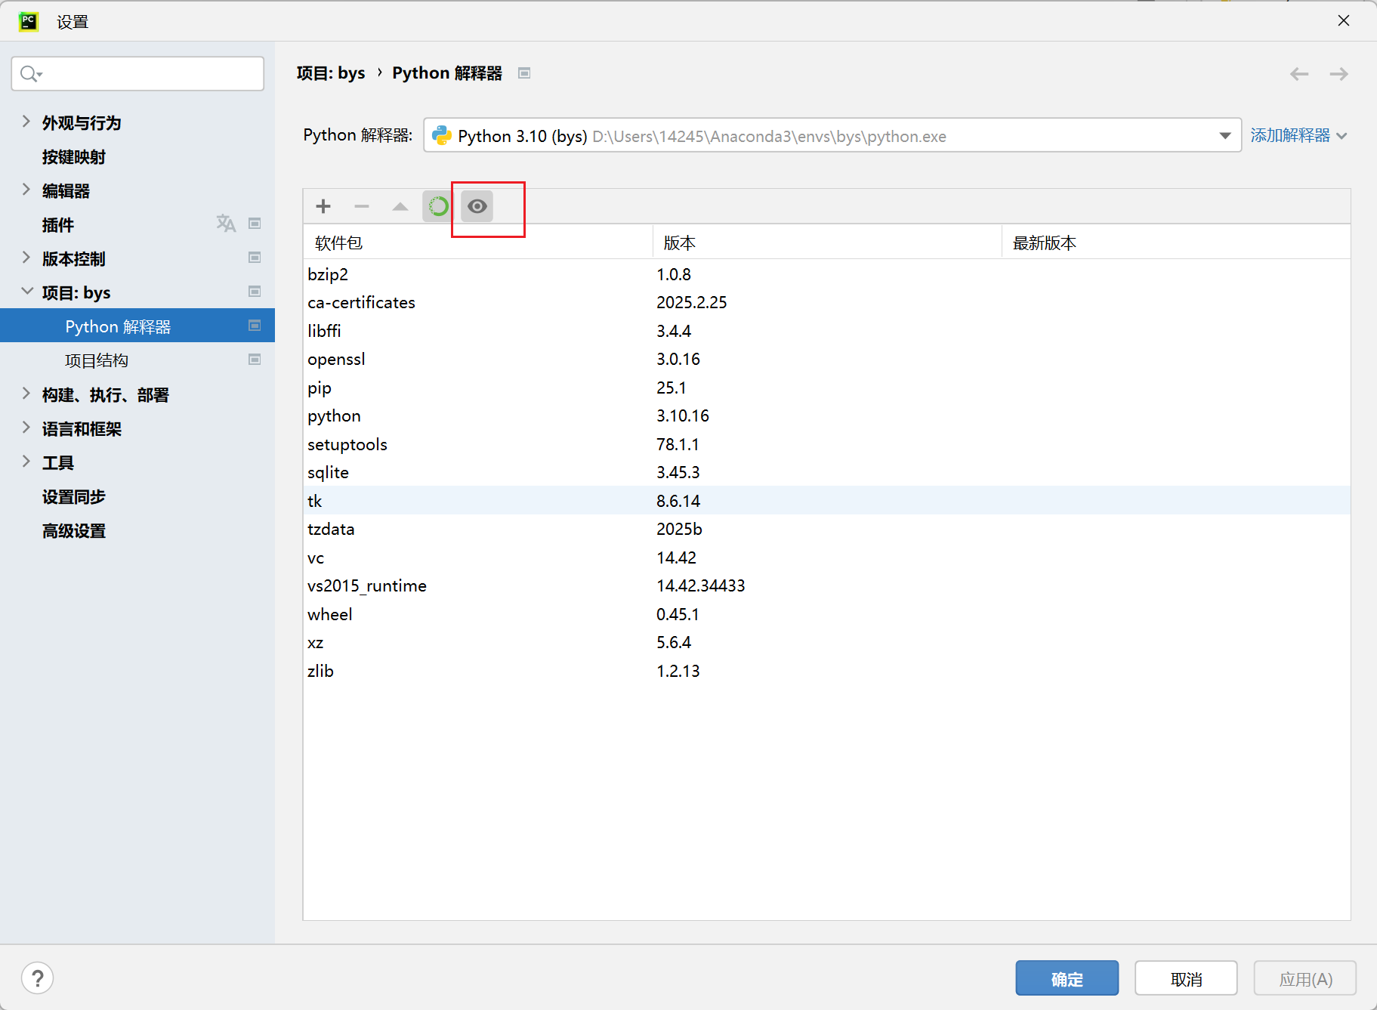Image resolution: width=1377 pixels, height=1010 pixels.
Task: Select the openssl package row
Action: pyautogui.click(x=826, y=359)
